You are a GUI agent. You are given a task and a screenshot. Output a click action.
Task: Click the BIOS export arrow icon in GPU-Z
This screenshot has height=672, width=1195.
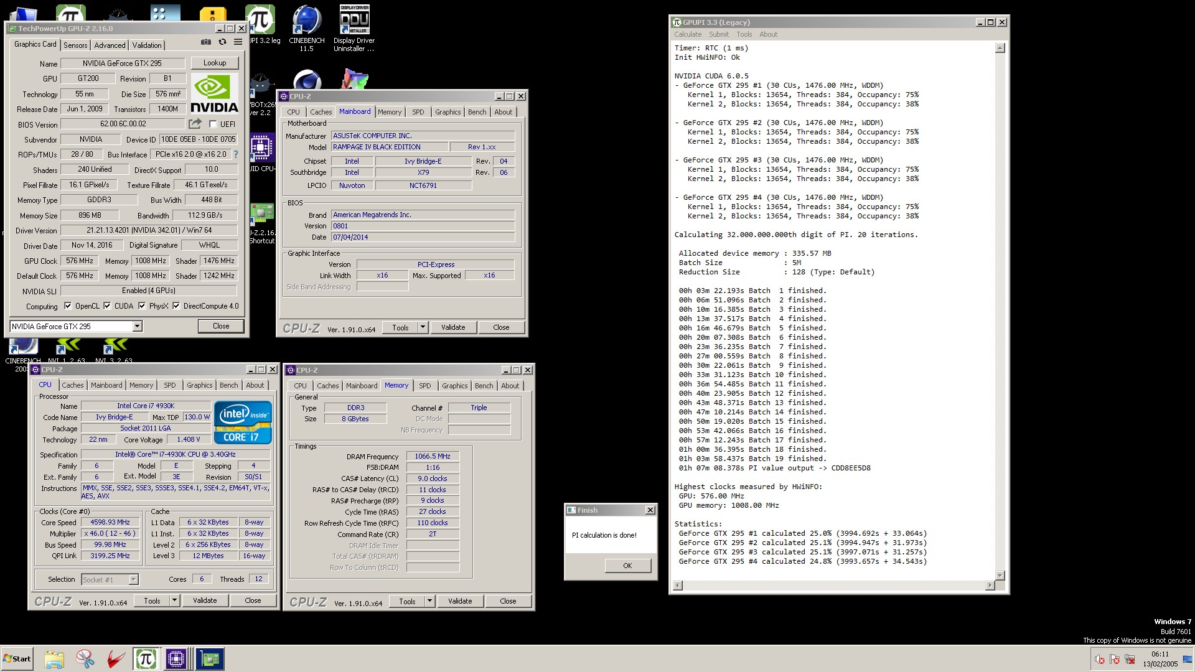tap(195, 124)
